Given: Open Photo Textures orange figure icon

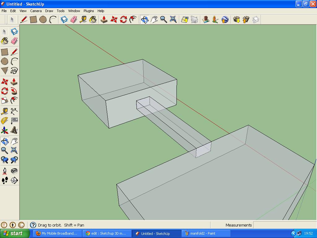Looking at the screenshot, I should [215, 20].
